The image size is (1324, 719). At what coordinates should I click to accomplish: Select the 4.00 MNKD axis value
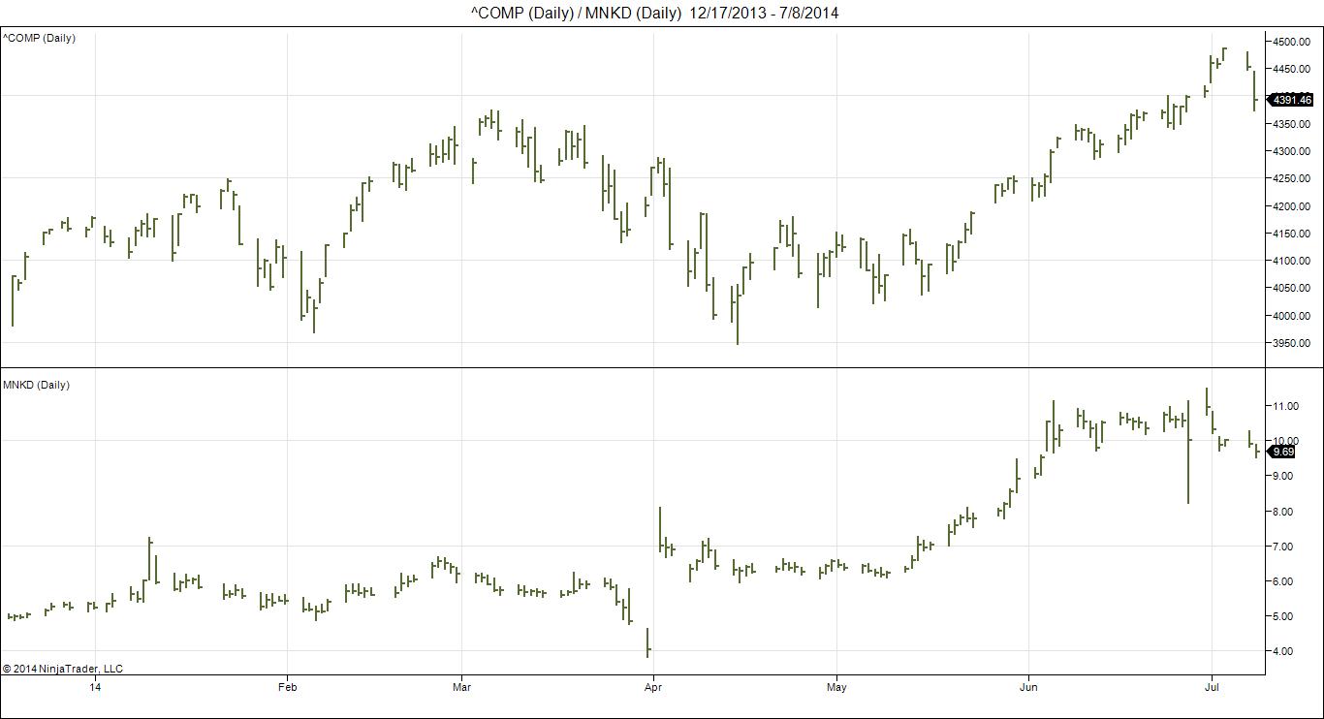coord(1285,651)
